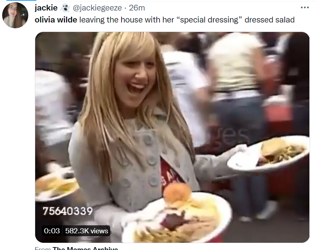Click the "special dressing" quoted phrase

(209, 20)
